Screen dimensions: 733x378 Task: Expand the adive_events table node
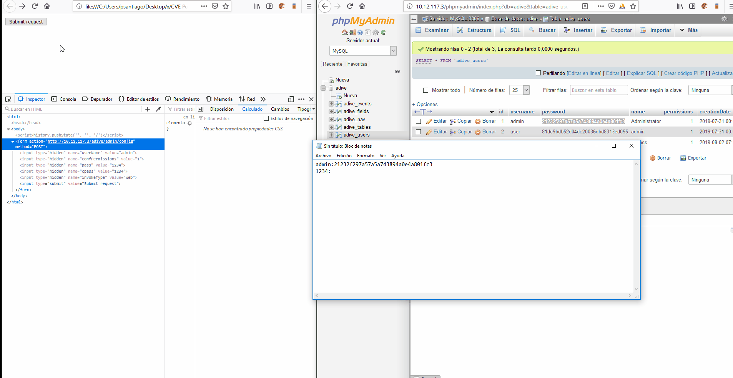tap(331, 104)
